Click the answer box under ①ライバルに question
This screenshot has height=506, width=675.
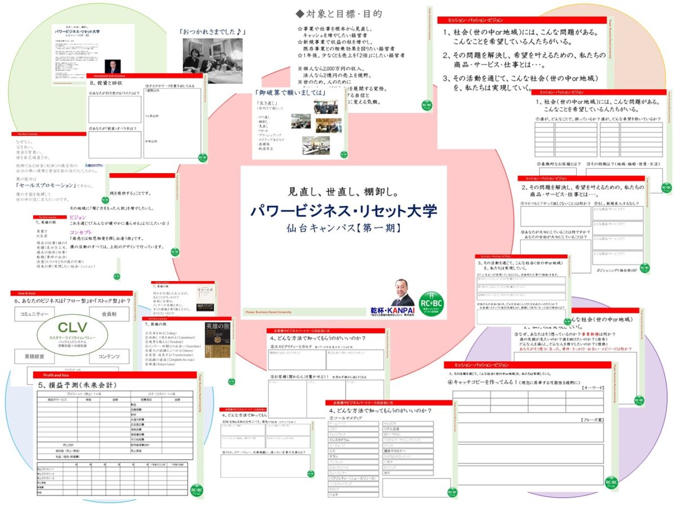555,217
